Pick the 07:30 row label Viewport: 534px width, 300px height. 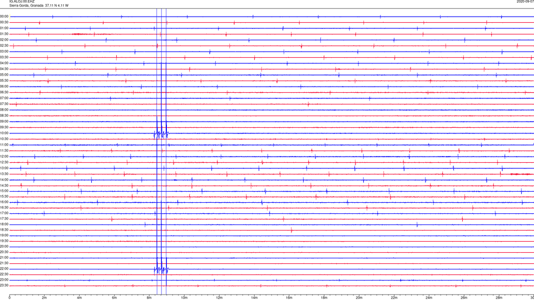point(4,104)
